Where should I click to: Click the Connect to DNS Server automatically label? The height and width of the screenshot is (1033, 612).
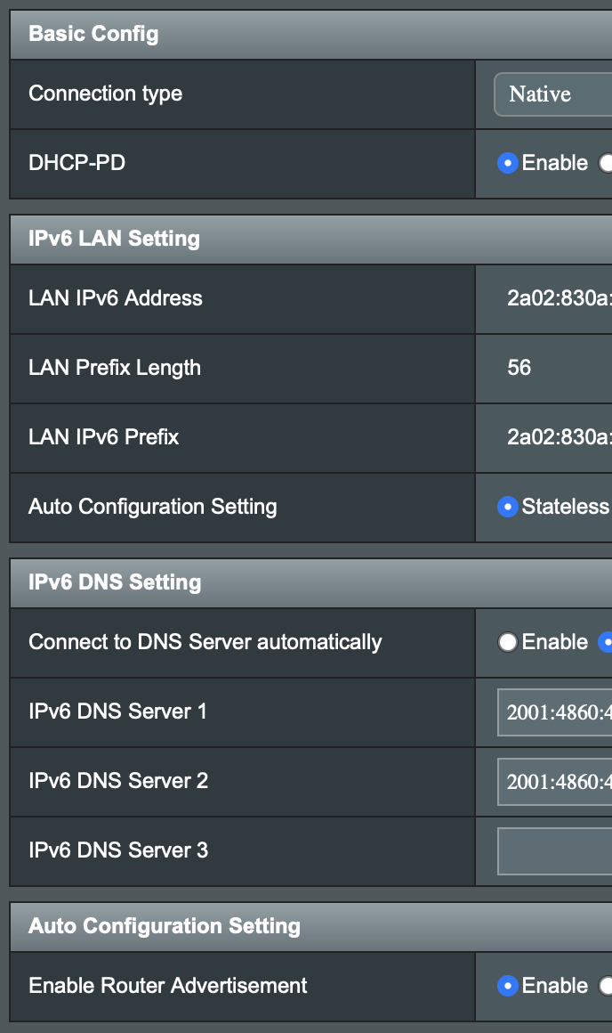[x=205, y=643]
